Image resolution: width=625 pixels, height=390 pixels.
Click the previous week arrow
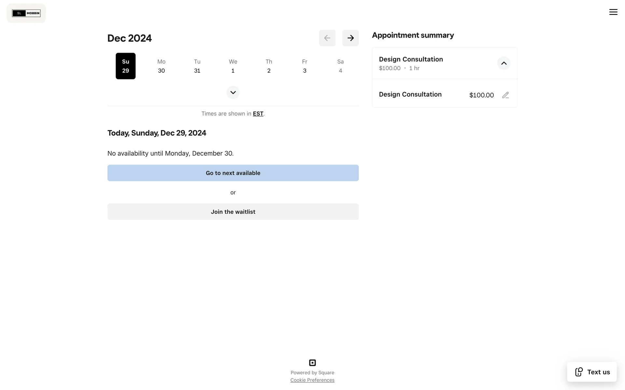(327, 38)
